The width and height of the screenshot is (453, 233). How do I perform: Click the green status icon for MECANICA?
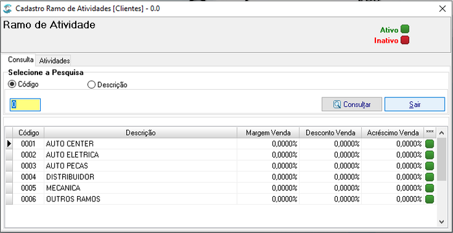click(430, 188)
